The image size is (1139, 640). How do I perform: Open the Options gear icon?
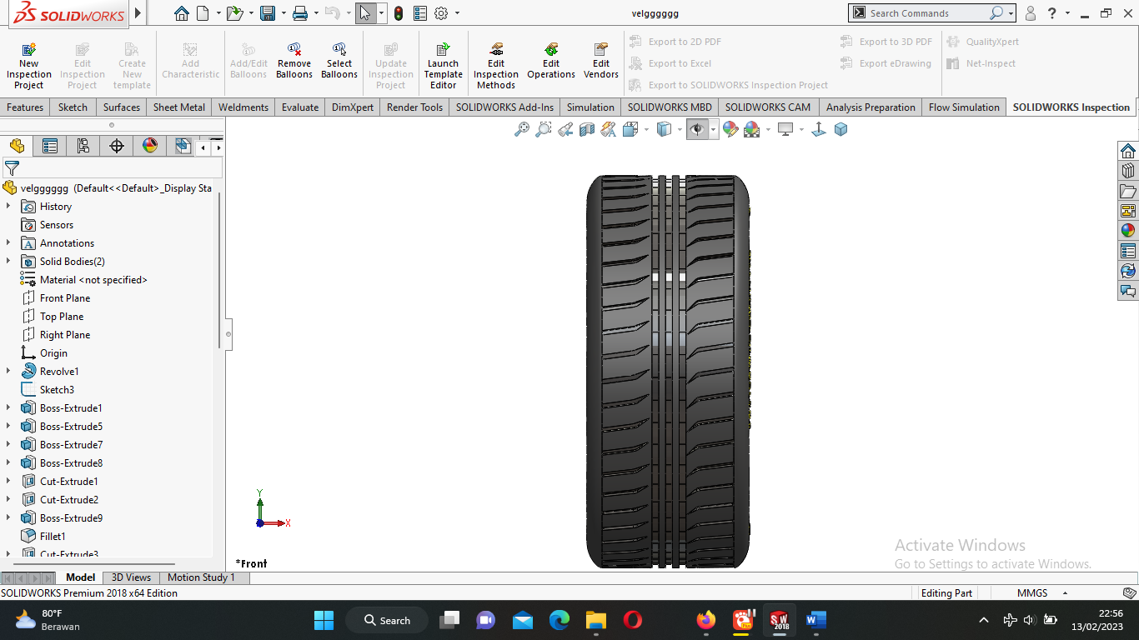[441, 13]
